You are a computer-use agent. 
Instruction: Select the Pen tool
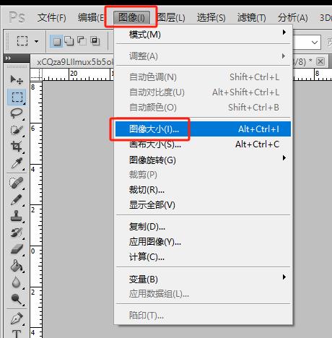[x=17, y=318]
